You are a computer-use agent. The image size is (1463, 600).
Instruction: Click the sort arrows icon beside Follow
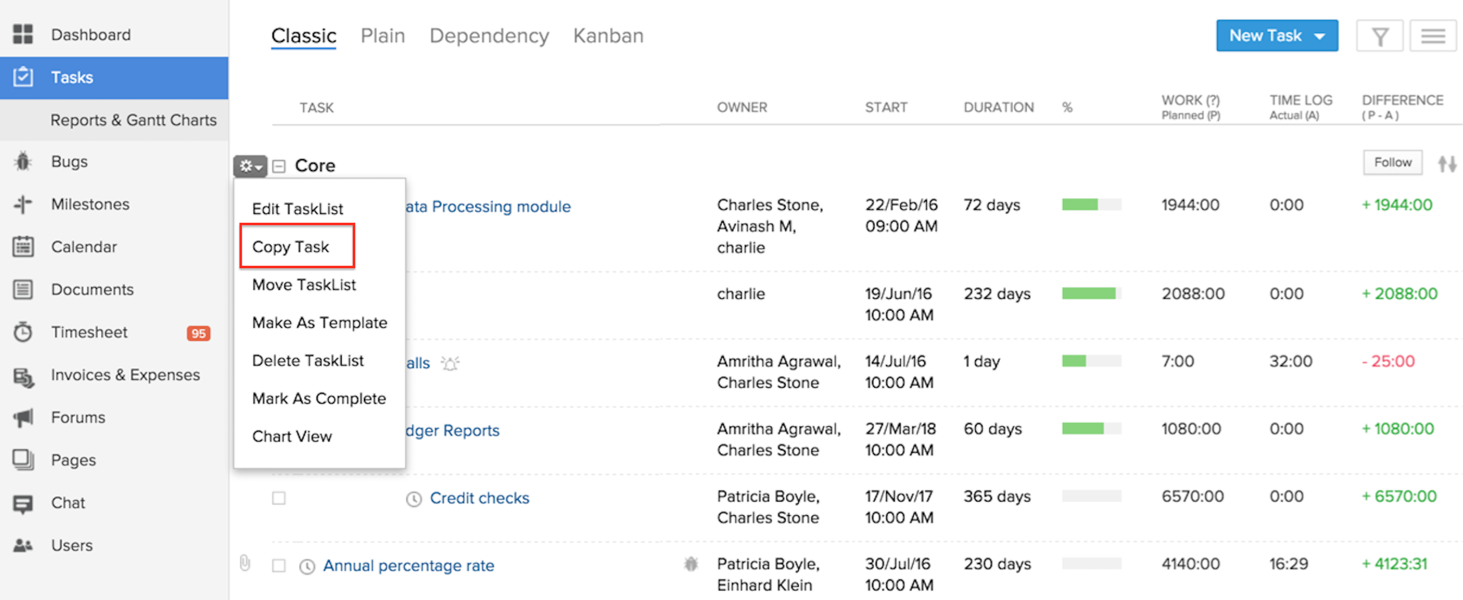(1446, 164)
